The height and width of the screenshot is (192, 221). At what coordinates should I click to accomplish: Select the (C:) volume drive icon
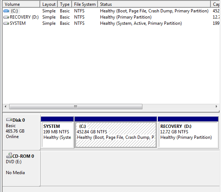click(x=6, y=11)
